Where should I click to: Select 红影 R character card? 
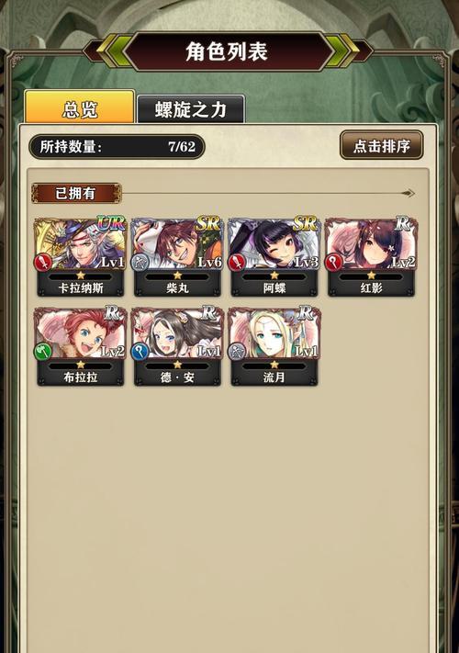click(x=371, y=256)
